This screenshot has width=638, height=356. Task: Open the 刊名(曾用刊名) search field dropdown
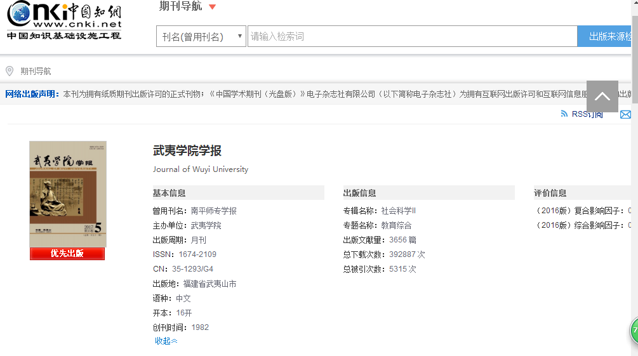(x=201, y=36)
